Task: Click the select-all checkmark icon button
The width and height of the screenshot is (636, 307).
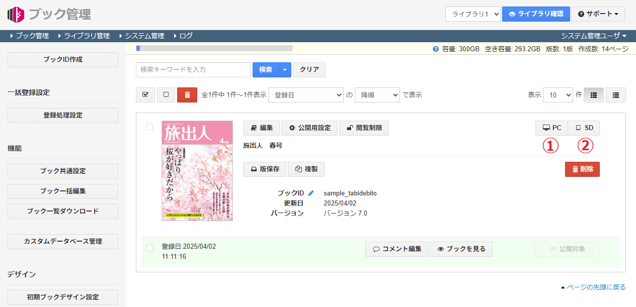Action: [x=145, y=95]
